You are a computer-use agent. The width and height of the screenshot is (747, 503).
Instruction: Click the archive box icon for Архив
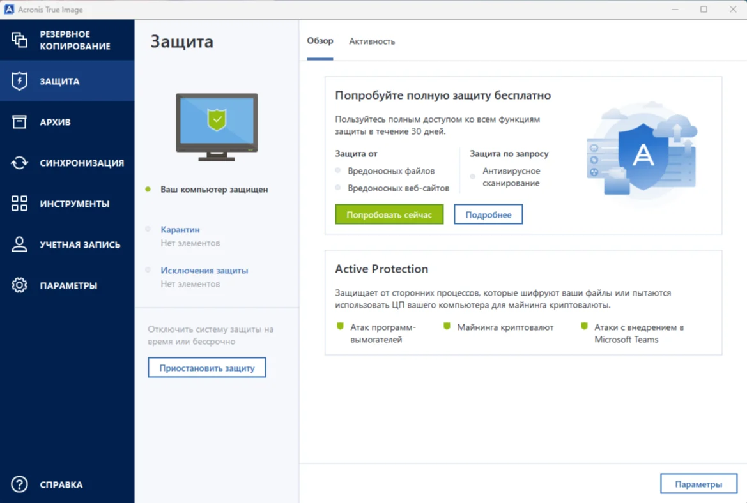tap(19, 122)
